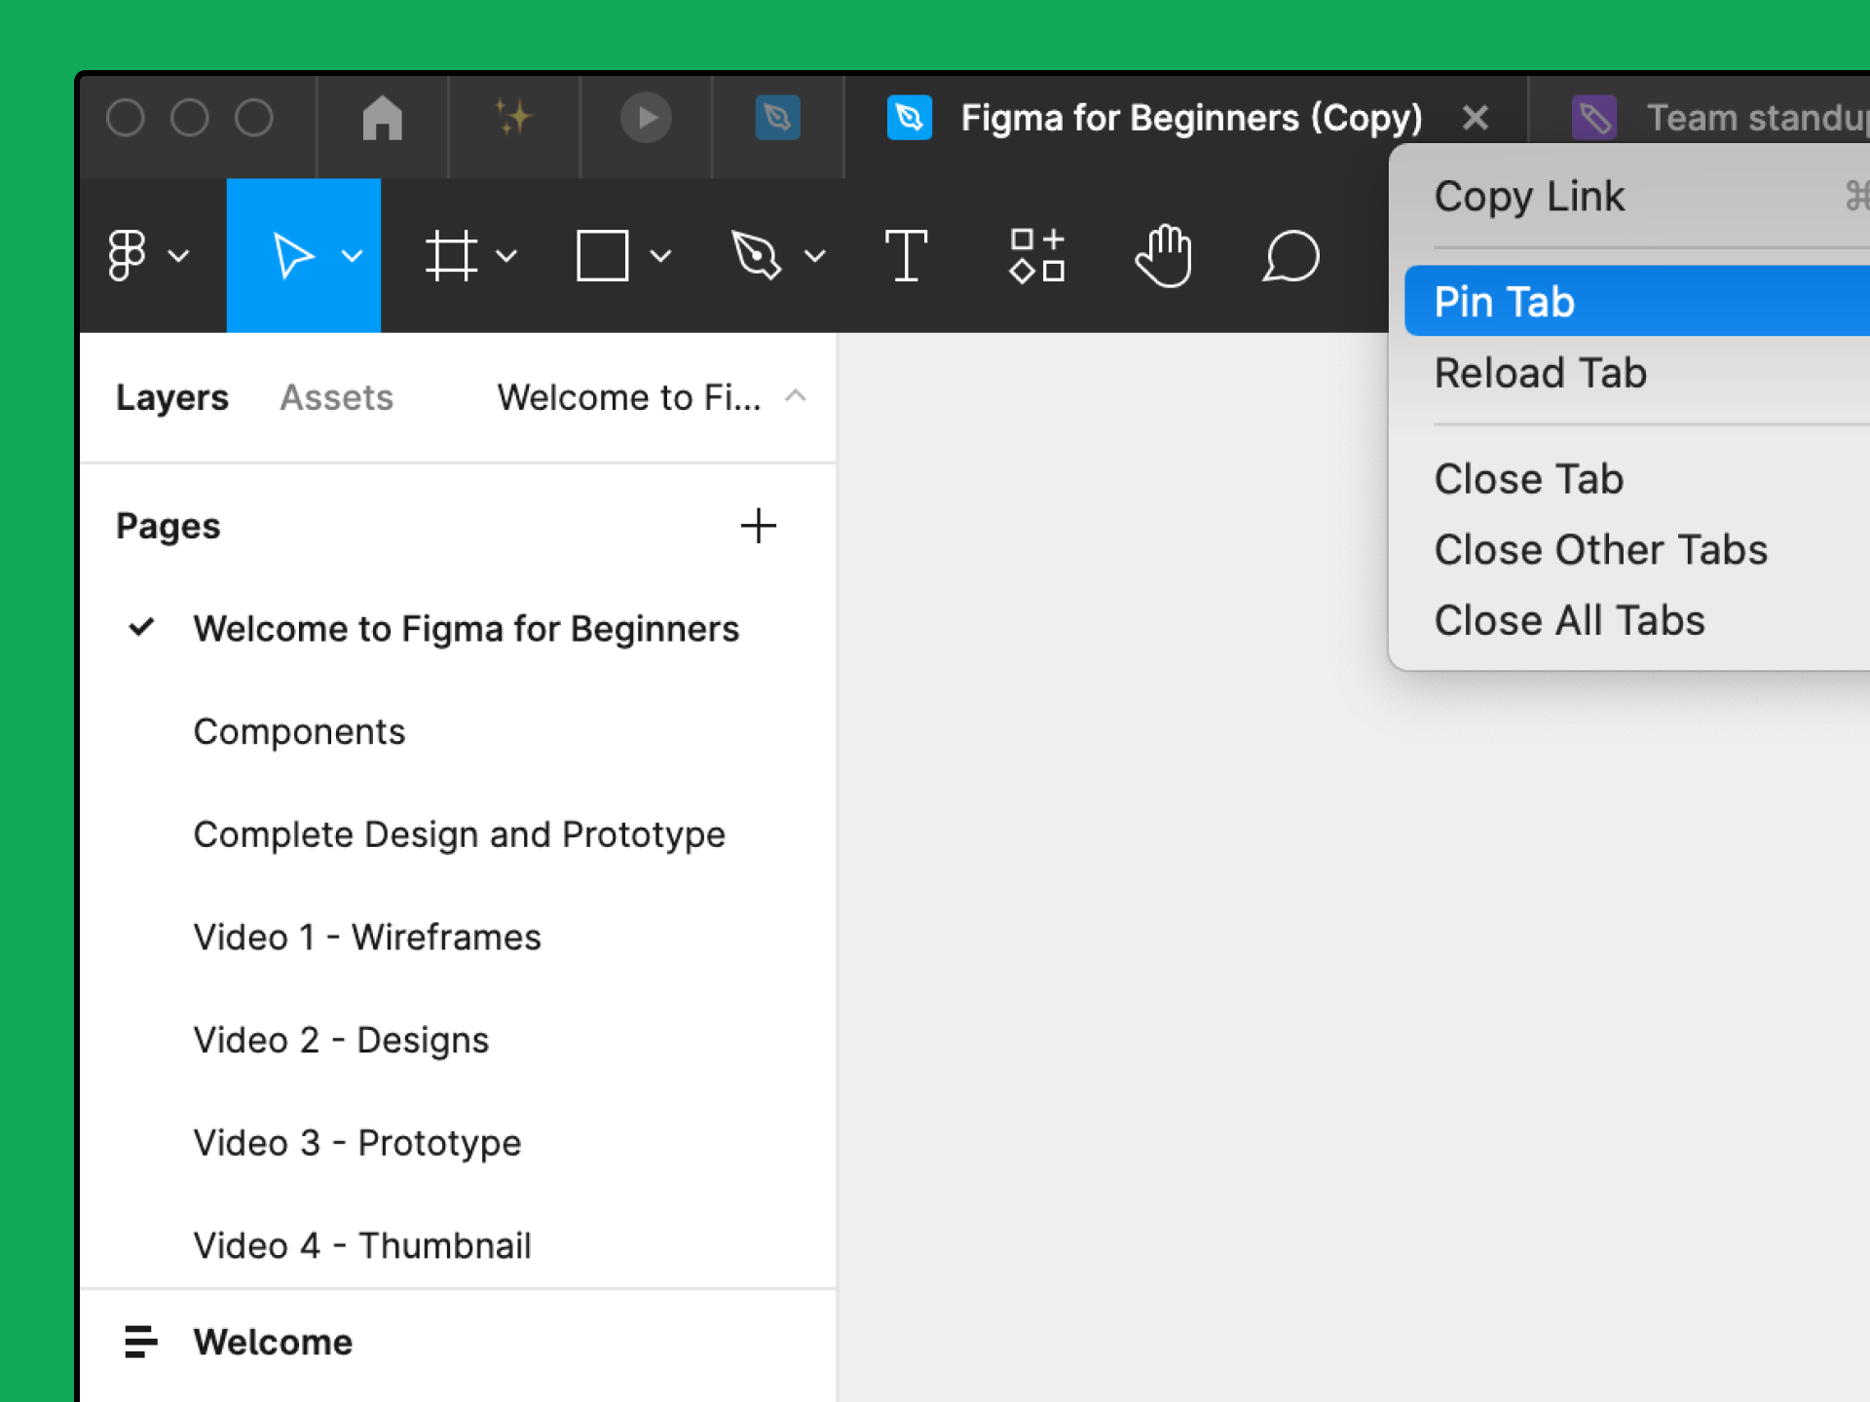Select the Hand tool
Image resolution: width=1870 pixels, height=1402 pixels.
1163,258
